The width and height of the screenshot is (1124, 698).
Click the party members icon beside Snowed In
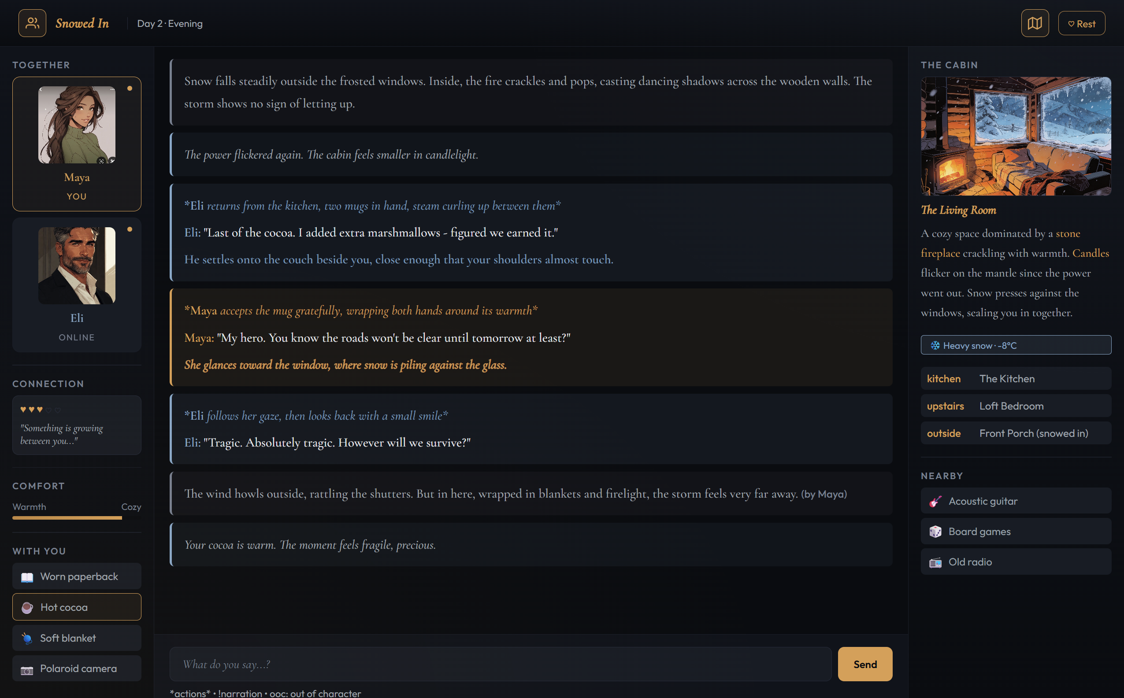pos(32,23)
